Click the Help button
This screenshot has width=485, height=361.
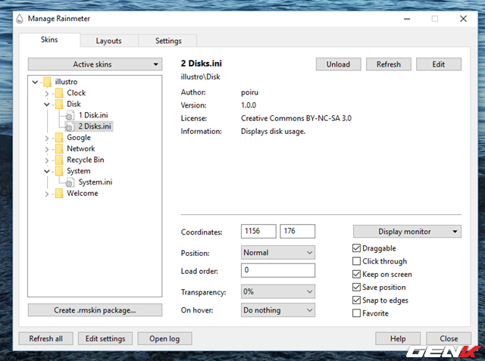tap(398, 338)
